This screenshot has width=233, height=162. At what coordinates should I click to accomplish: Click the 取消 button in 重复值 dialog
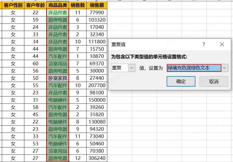(x=214, y=81)
